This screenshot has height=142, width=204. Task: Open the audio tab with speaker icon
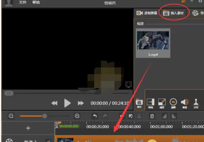click(185, 104)
